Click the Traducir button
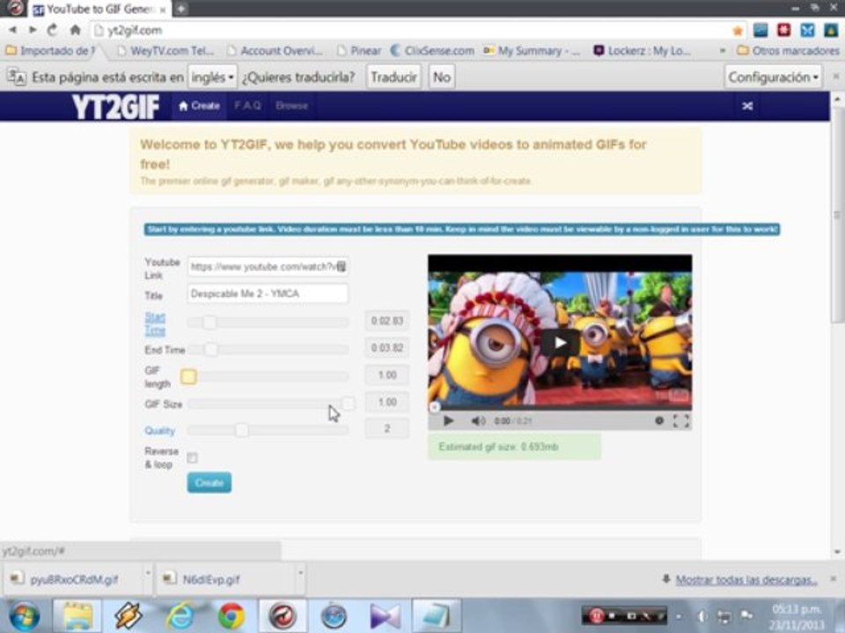Screen dimensions: 845x633 pos(394,77)
